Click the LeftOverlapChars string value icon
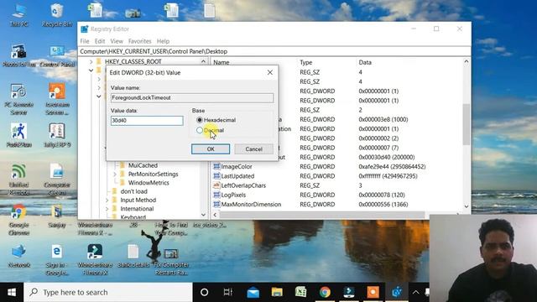The width and height of the screenshot is (537, 302). coord(216,185)
